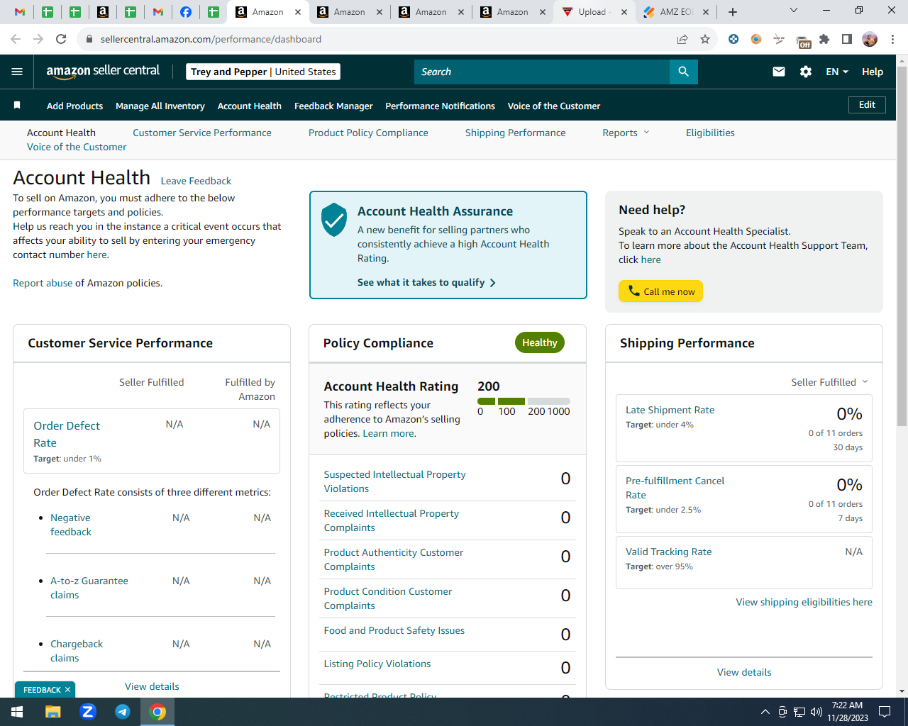This screenshot has width=908, height=726.
Task: Show hidden system tray icons chevron
Action: (765, 712)
